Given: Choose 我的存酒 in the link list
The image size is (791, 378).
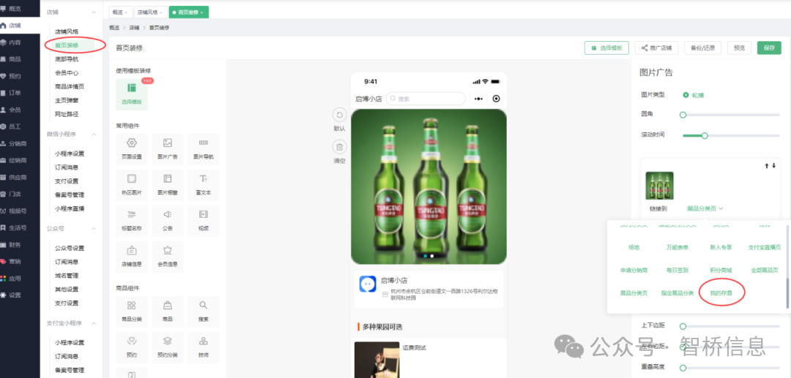Looking at the screenshot, I should (x=721, y=293).
